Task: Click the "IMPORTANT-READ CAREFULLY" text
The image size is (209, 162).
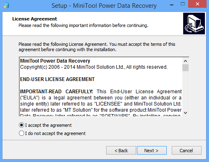Action: pos(57,92)
